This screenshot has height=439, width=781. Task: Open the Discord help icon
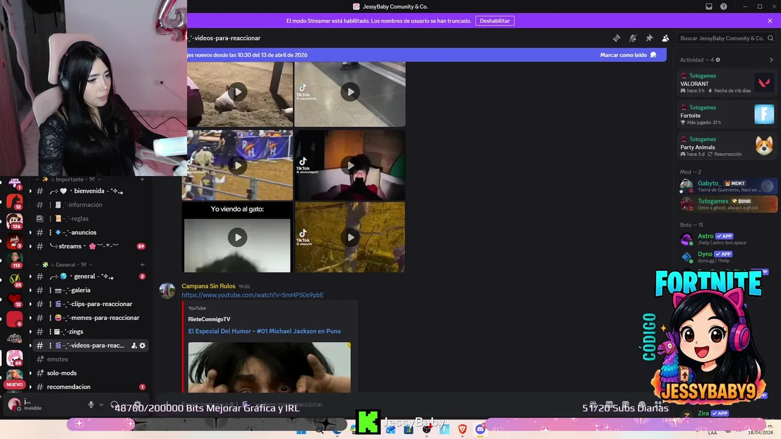(x=724, y=7)
